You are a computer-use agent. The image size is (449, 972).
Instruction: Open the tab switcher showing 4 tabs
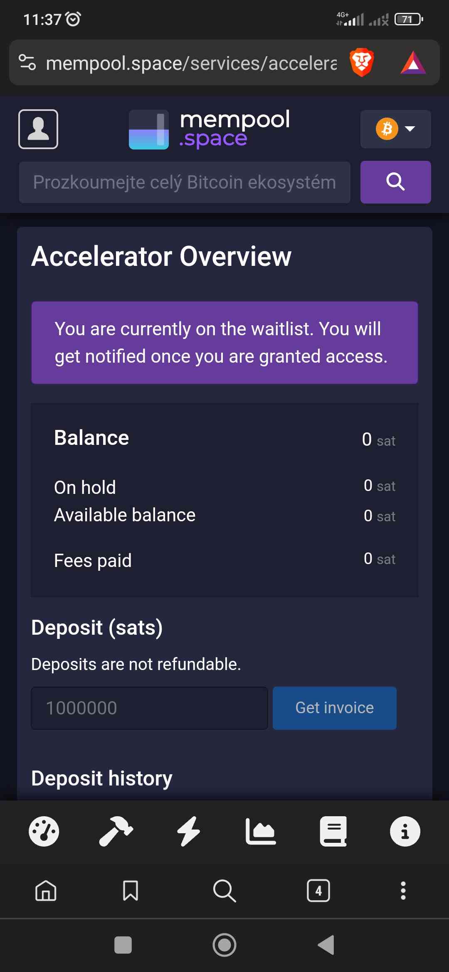[318, 891]
